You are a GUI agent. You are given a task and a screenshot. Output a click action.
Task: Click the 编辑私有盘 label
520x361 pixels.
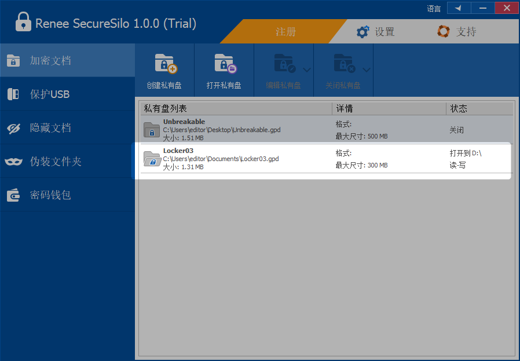pyautogui.click(x=283, y=85)
